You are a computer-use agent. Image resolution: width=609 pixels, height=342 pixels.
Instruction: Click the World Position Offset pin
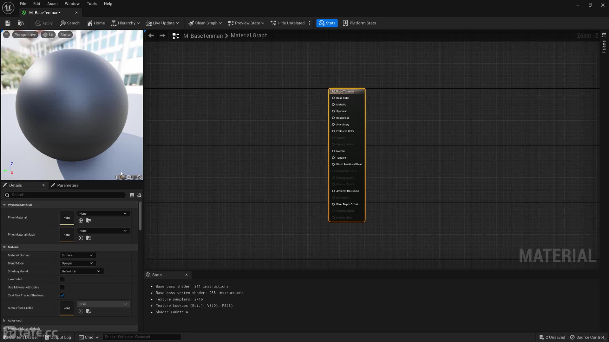[333, 164]
